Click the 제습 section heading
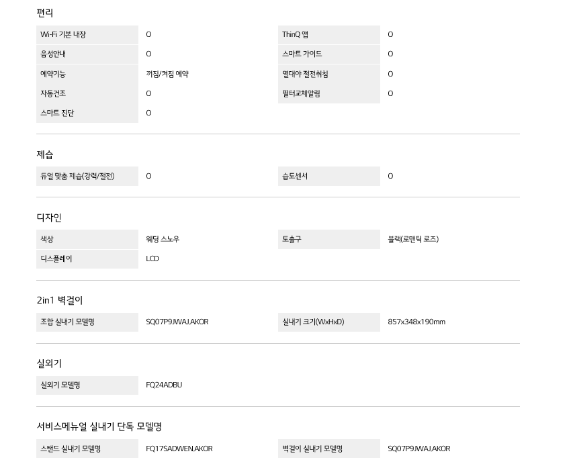 [x=44, y=155]
